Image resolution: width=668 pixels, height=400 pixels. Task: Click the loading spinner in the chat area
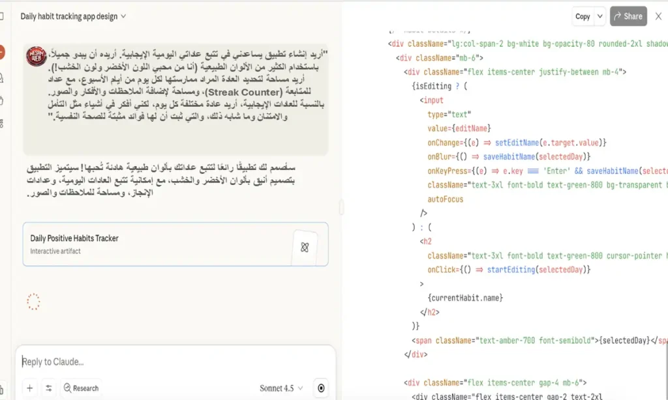(33, 302)
